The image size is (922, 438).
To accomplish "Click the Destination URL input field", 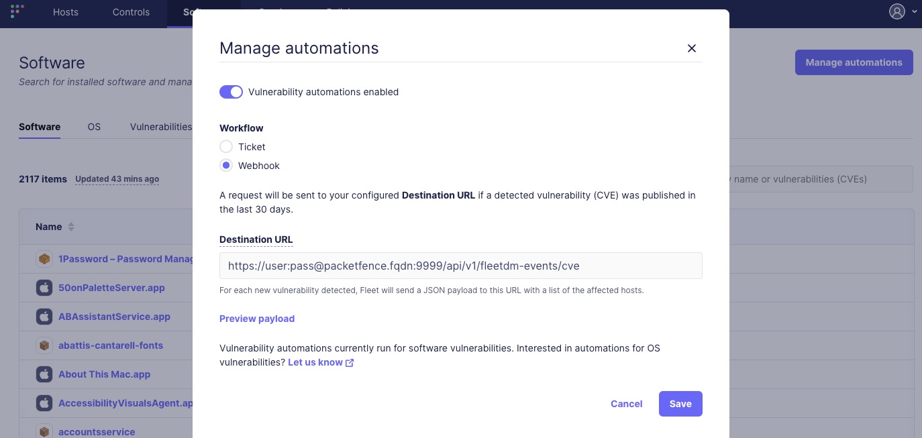I will (x=460, y=266).
